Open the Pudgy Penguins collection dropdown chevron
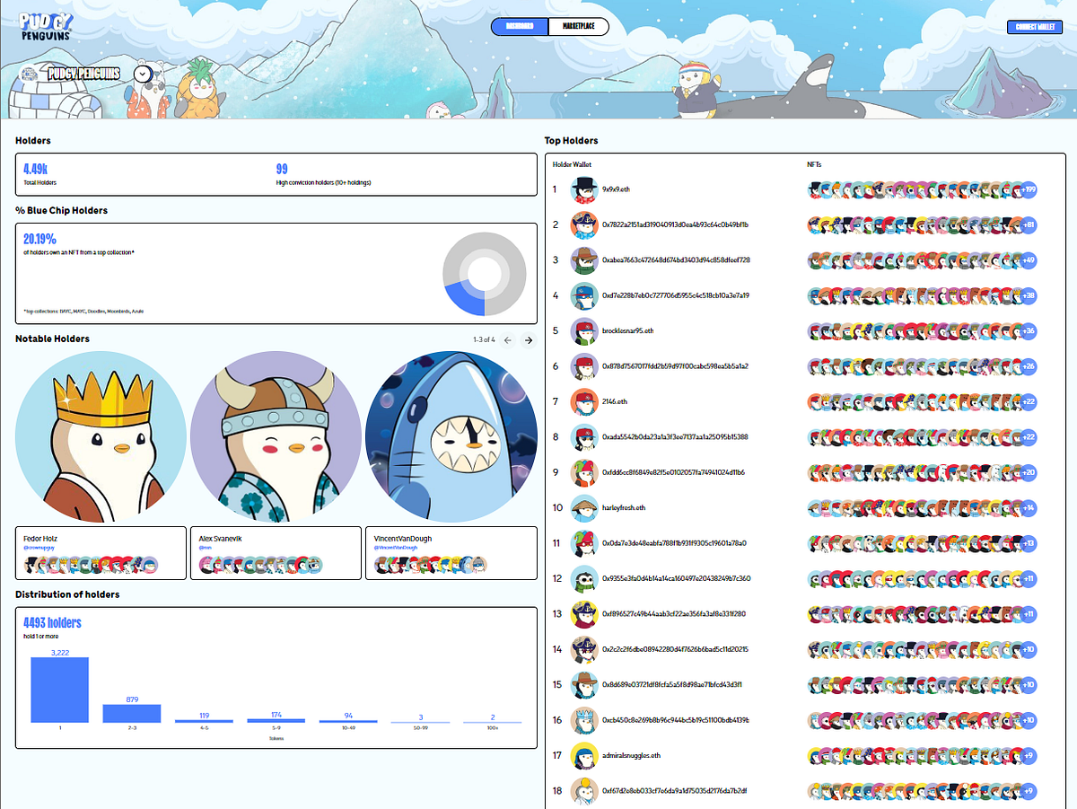The width and height of the screenshot is (1077, 809). click(x=143, y=75)
